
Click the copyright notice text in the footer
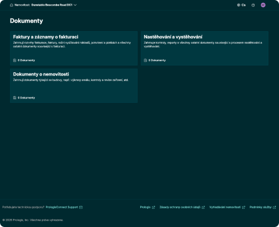click(x=33, y=220)
